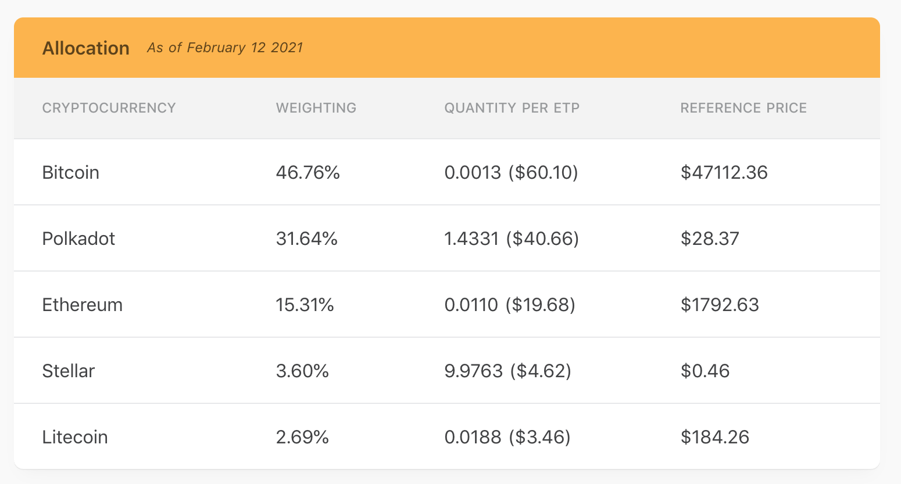Click the Allocation header title
The image size is (901, 484).
pos(85,48)
